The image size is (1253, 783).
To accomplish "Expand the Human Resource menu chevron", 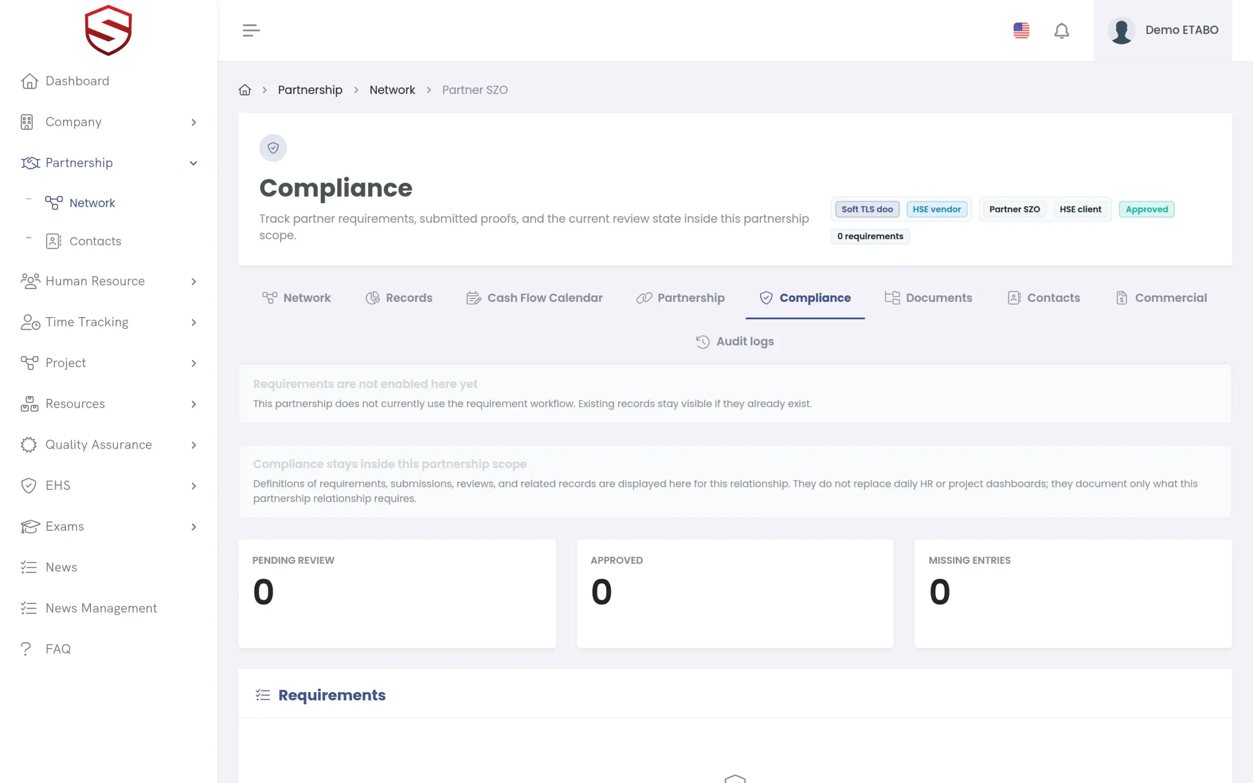I will (194, 281).
